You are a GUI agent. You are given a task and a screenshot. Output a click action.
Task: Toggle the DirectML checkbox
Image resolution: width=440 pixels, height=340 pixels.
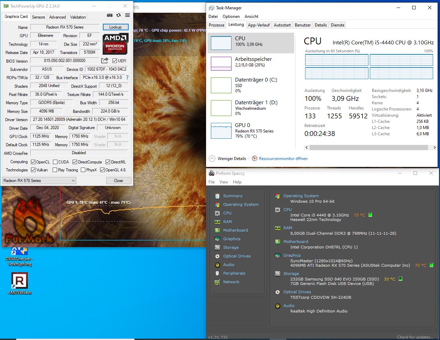[108, 162]
